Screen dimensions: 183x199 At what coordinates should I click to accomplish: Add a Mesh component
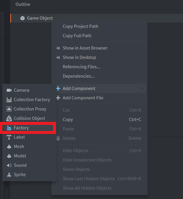tap(29, 147)
